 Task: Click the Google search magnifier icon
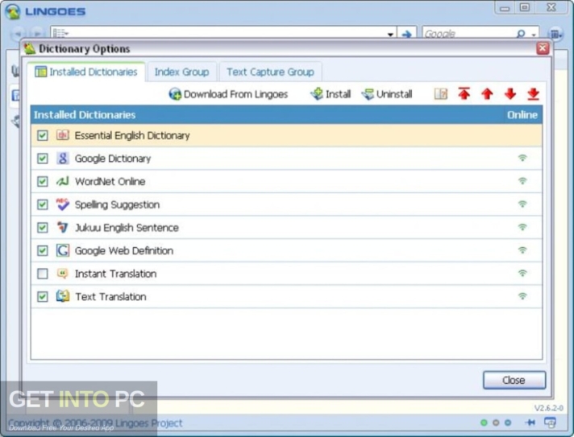coord(521,34)
